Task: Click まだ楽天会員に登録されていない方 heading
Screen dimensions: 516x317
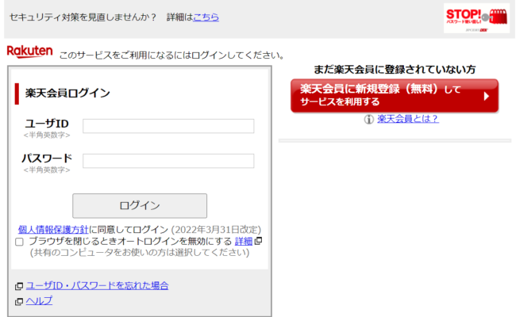Action: click(x=395, y=69)
